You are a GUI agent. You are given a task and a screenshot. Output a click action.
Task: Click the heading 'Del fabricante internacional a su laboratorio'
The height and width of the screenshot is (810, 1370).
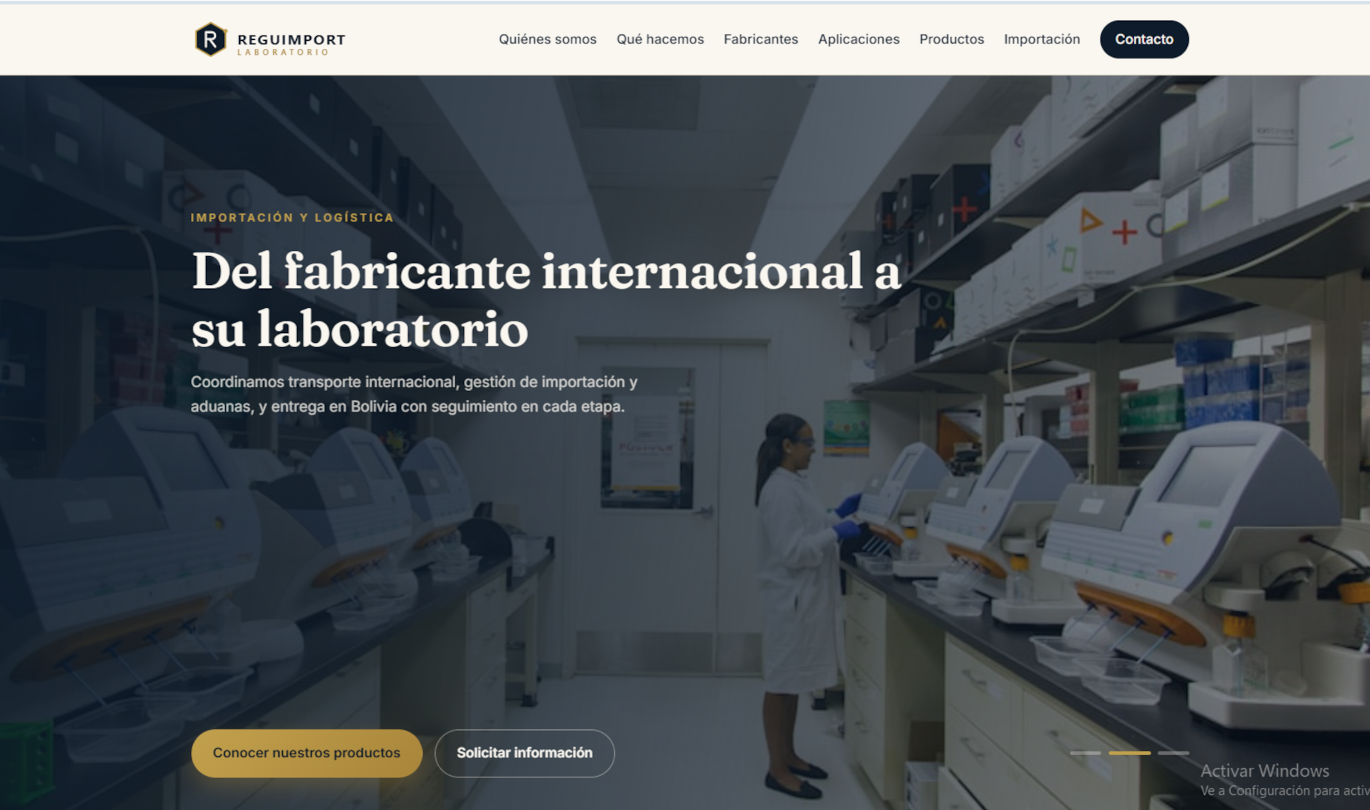point(545,300)
